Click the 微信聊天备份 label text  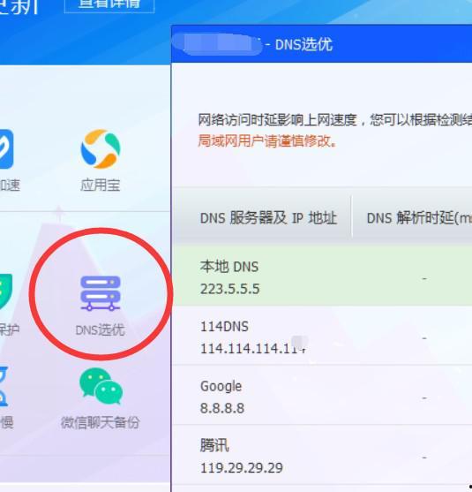[x=101, y=422]
